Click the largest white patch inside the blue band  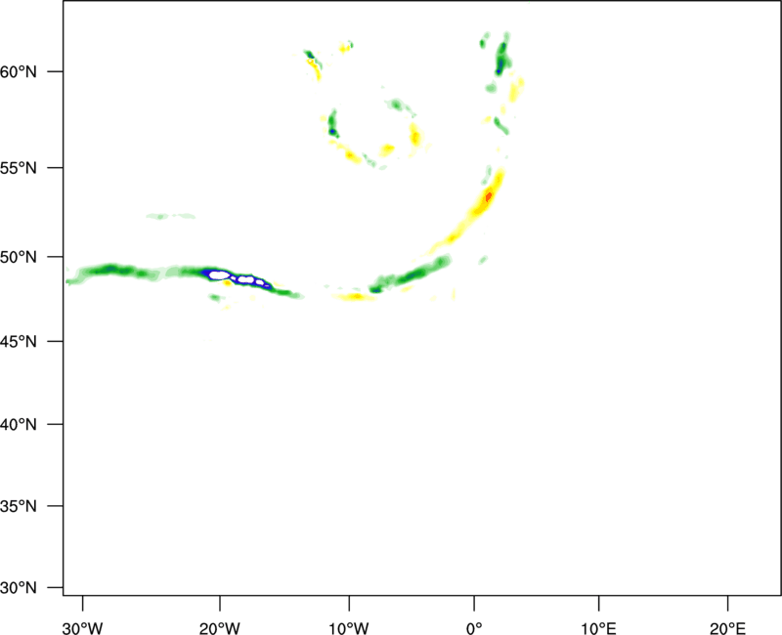219,275
